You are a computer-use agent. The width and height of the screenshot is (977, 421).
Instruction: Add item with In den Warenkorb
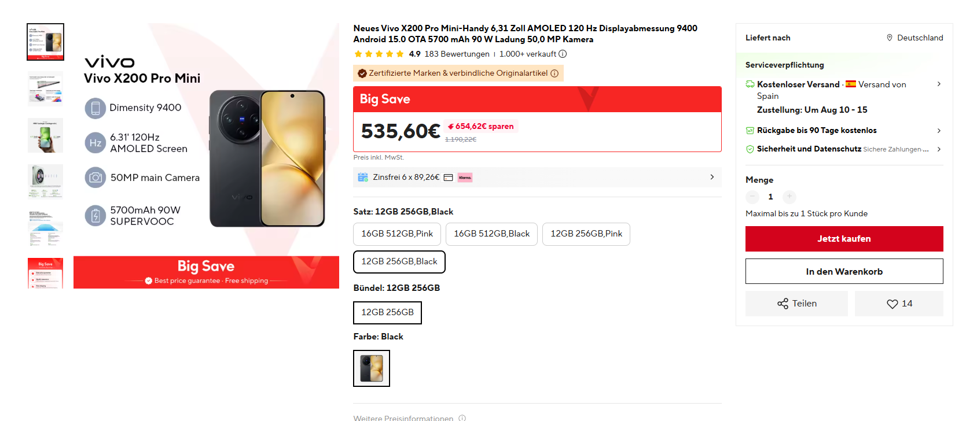tap(844, 271)
